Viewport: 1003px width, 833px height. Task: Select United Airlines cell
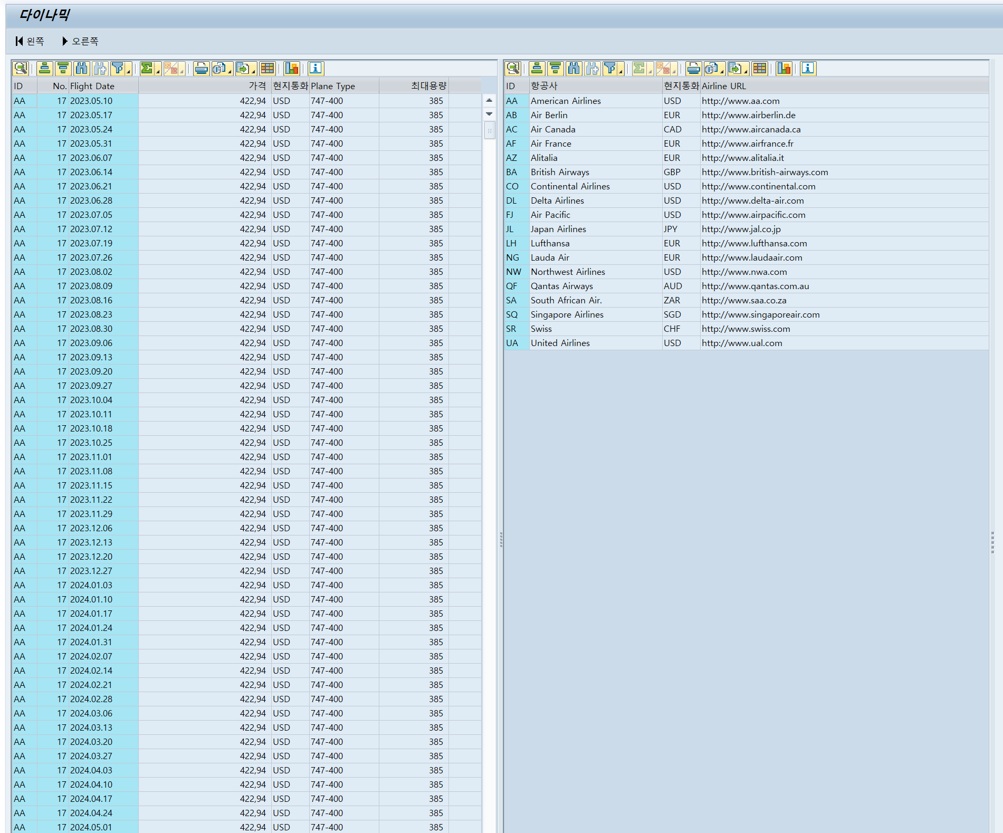(x=596, y=343)
